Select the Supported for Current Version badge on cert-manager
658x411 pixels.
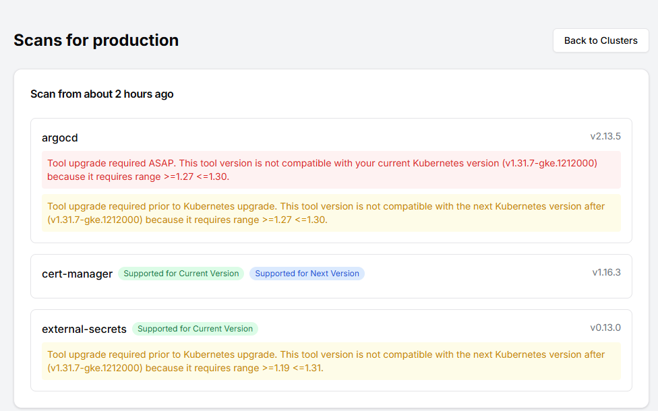pyautogui.click(x=181, y=273)
